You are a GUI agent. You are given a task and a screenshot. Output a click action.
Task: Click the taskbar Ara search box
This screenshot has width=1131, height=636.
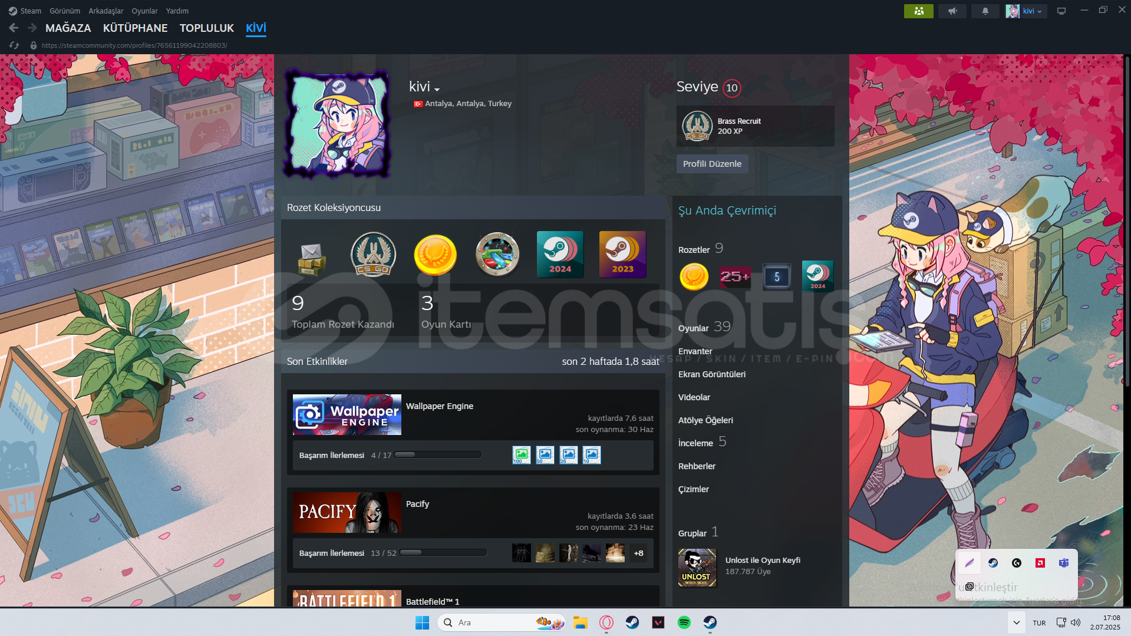[x=502, y=622]
